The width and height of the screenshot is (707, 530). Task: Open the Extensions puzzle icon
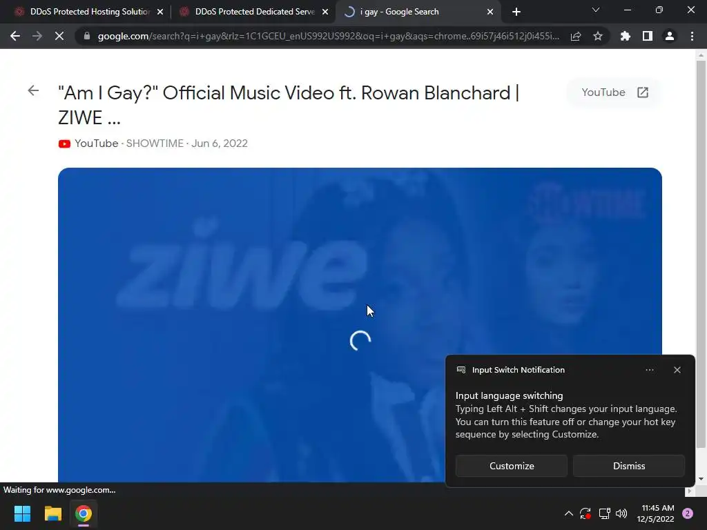tap(626, 36)
